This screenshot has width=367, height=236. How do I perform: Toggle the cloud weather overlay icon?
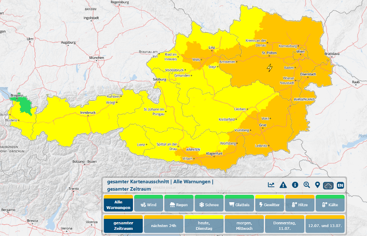tap(329, 185)
